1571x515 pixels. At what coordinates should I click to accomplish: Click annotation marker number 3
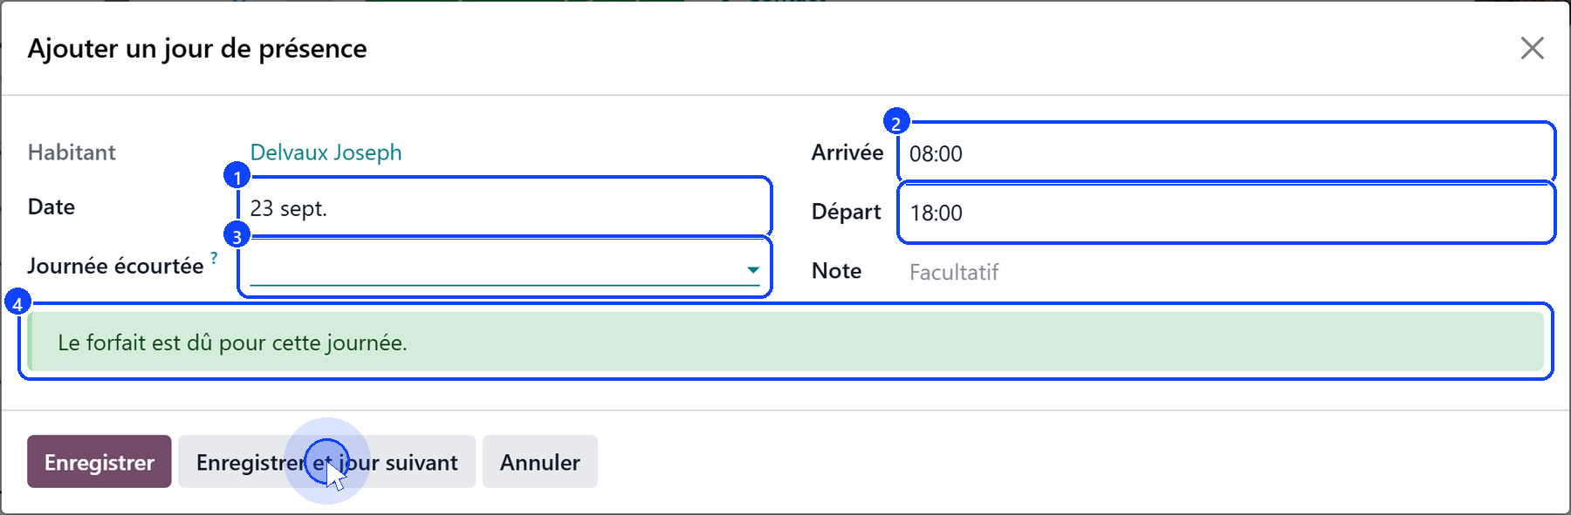237,235
